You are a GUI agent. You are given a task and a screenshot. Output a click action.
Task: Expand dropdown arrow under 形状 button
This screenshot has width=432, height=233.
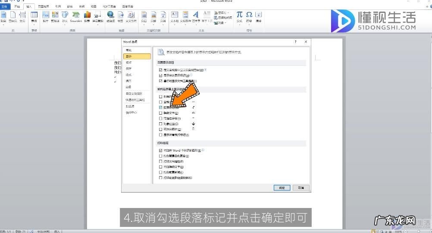point(65,25)
